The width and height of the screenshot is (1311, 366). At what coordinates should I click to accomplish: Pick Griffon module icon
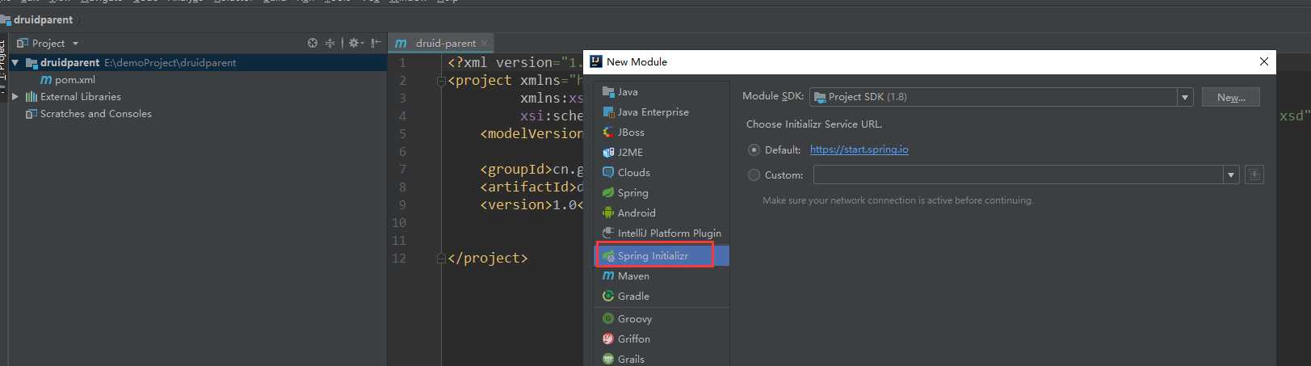608,339
